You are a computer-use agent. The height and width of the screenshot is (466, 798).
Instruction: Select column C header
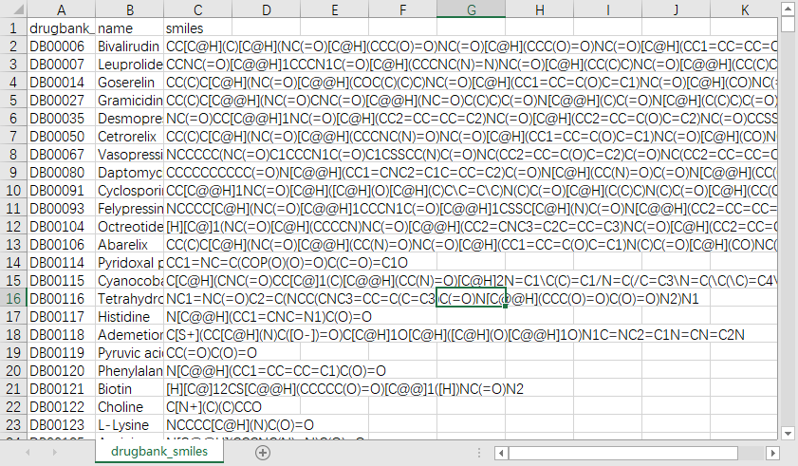tap(198, 9)
